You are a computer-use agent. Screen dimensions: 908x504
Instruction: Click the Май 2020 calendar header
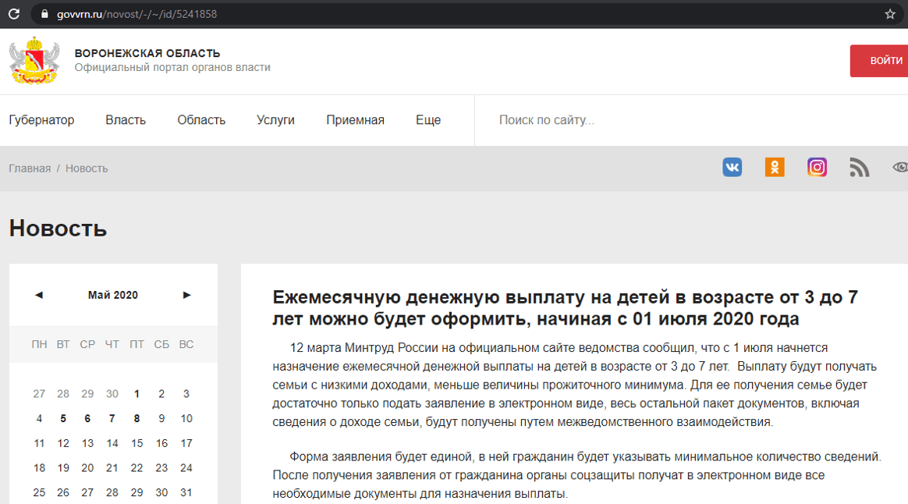(113, 295)
